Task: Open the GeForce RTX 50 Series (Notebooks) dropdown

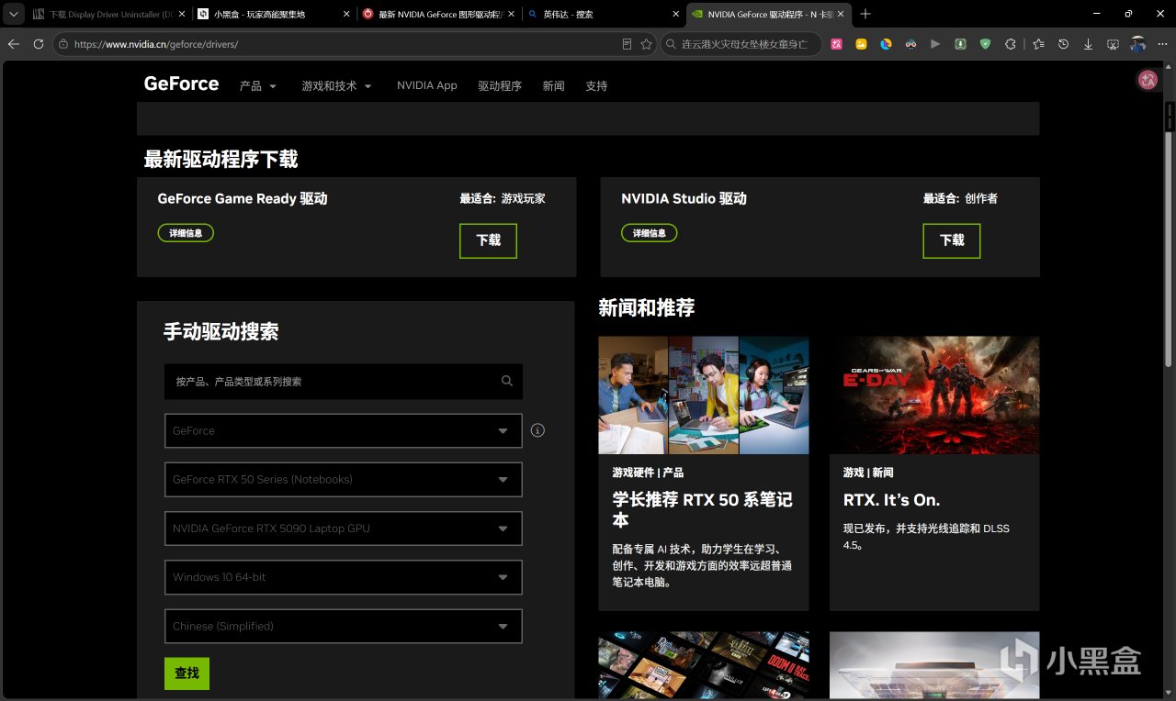Action: (344, 479)
